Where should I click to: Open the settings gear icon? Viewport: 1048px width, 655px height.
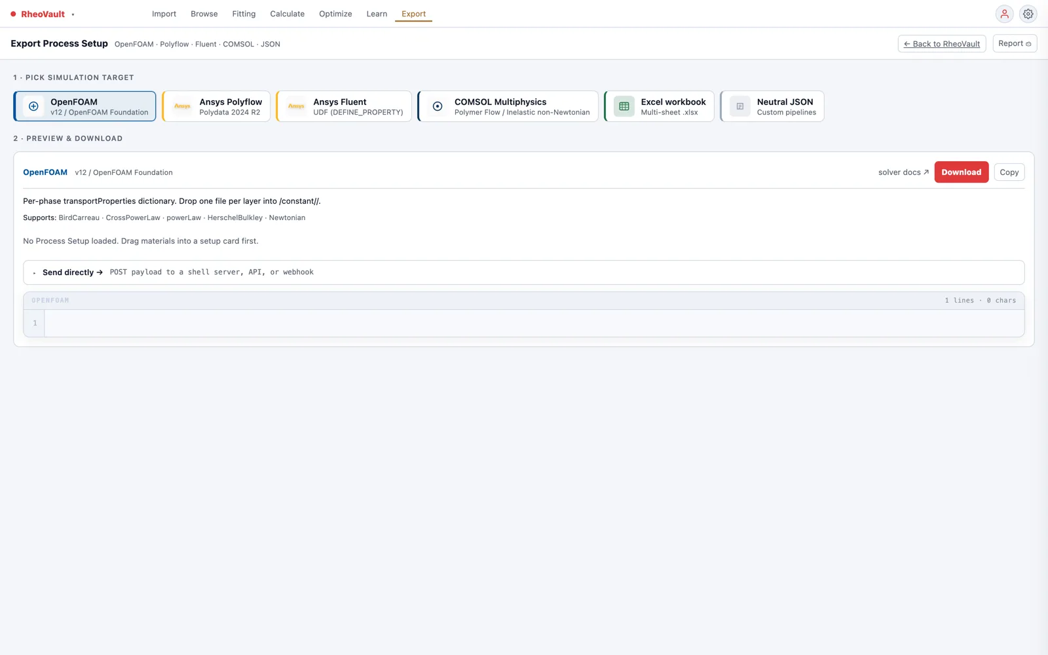click(x=1028, y=14)
